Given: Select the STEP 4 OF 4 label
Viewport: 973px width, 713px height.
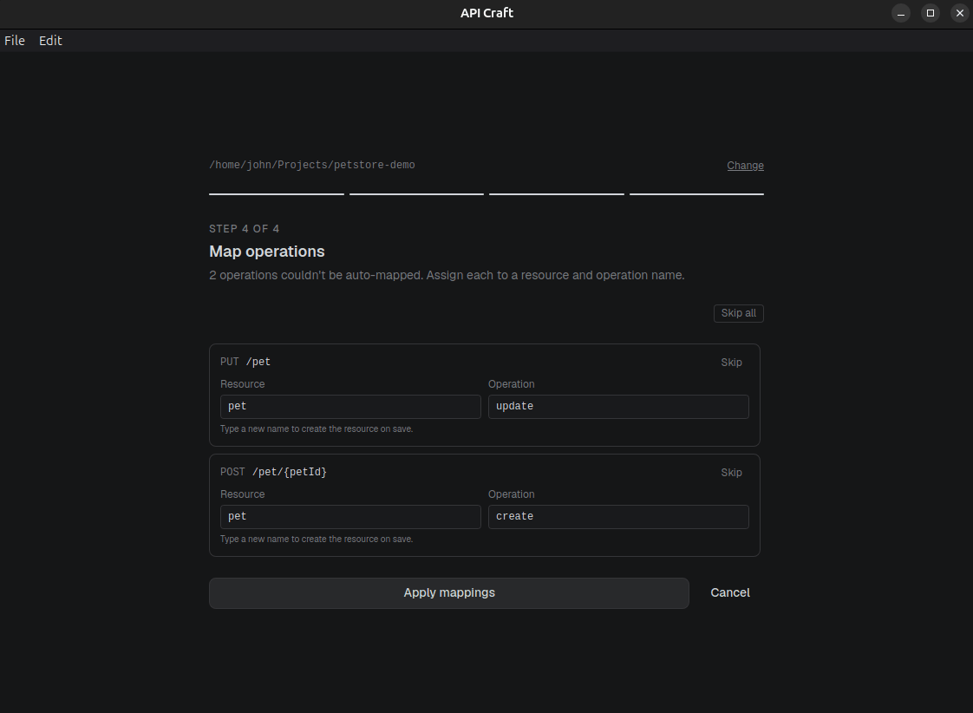Looking at the screenshot, I should pos(244,229).
